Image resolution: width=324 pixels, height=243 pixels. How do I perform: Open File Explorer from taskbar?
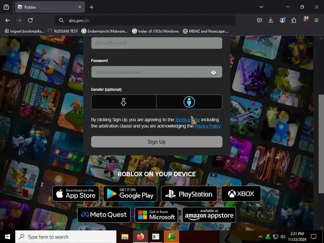point(125,237)
